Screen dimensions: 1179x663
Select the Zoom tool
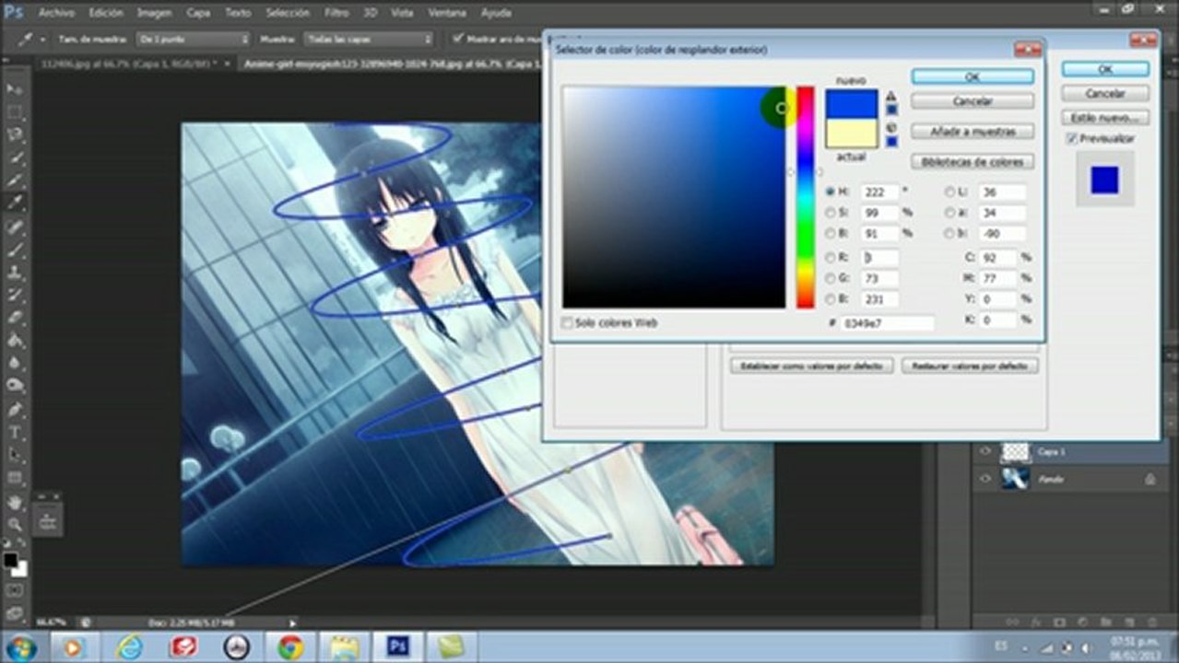pos(15,525)
